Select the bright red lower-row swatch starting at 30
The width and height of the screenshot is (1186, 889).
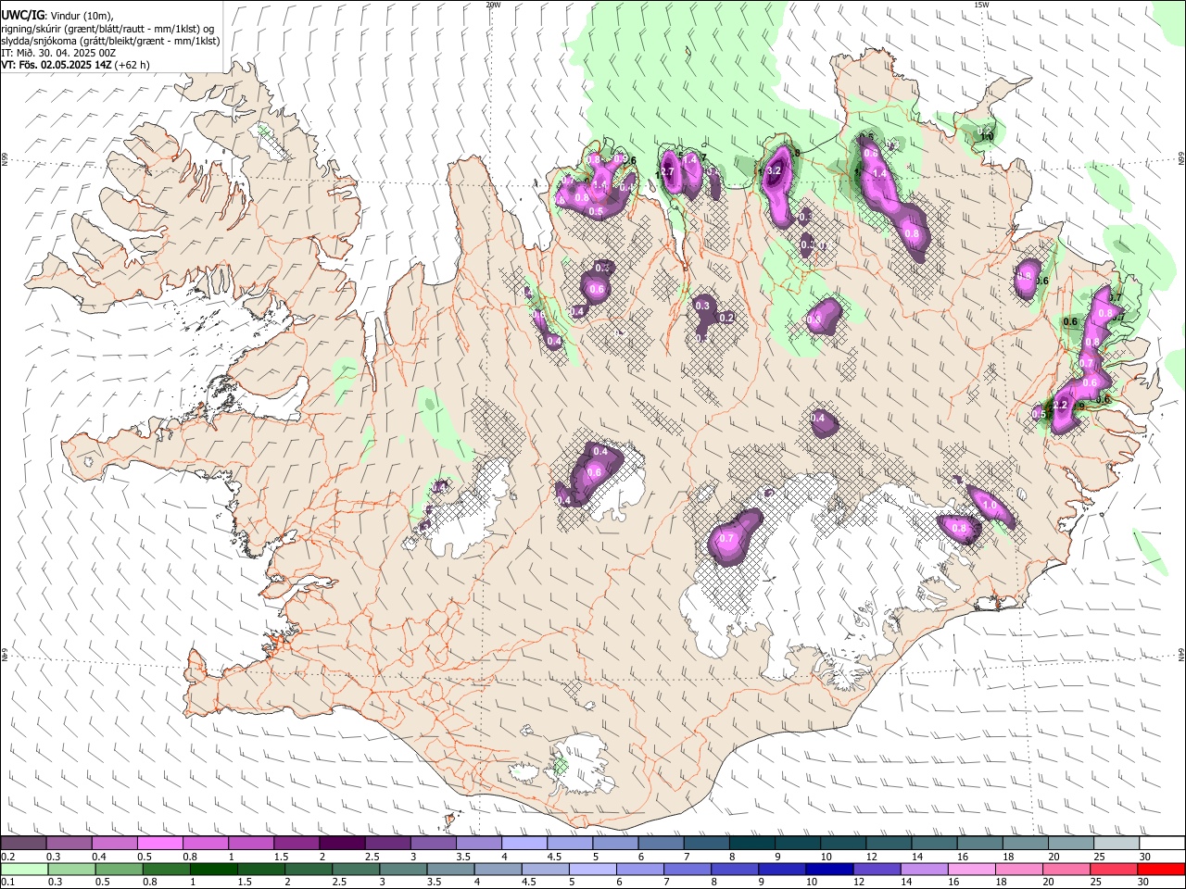[x=1161, y=869]
